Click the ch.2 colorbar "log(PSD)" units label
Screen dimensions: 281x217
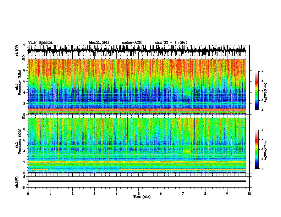pyautogui.click(x=266, y=150)
